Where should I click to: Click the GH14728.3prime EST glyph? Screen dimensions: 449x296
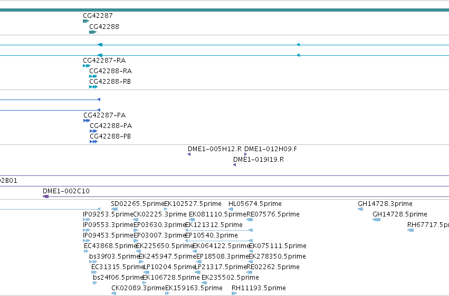(360, 210)
